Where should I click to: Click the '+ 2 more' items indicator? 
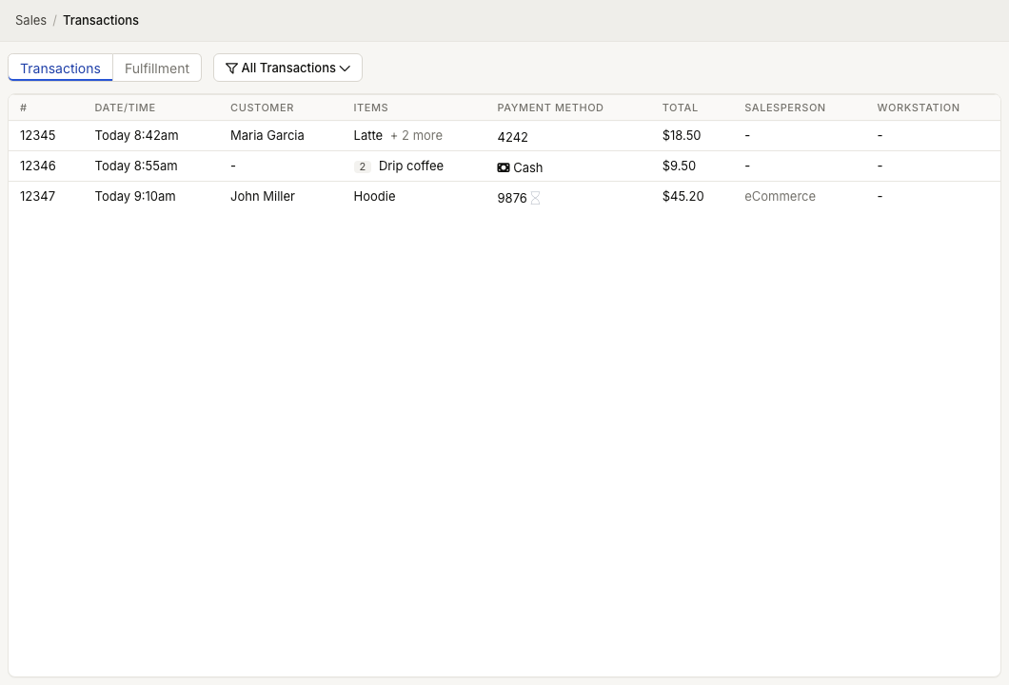tap(416, 136)
